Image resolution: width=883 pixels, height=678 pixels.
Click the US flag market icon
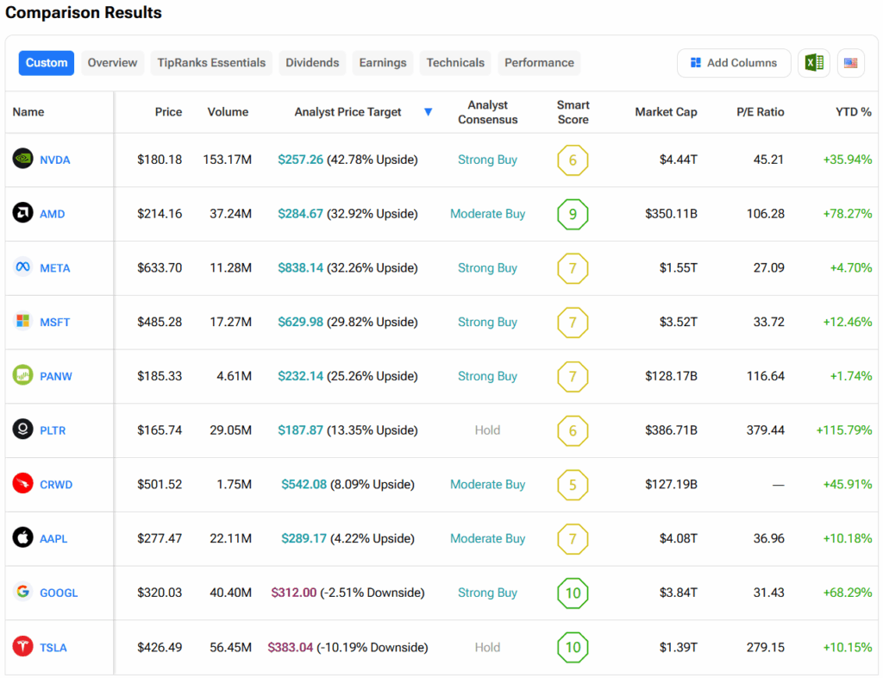click(850, 63)
